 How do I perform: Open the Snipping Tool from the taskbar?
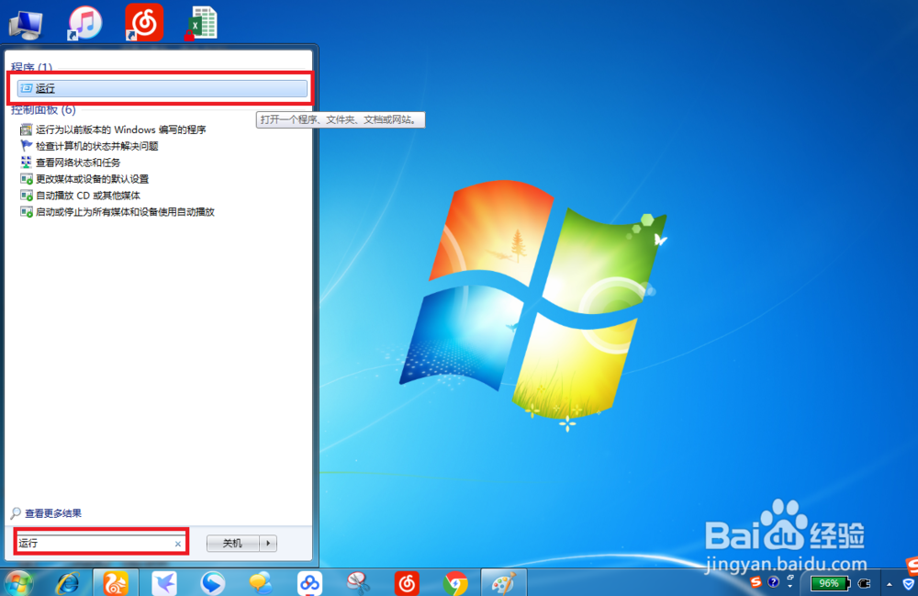(358, 583)
